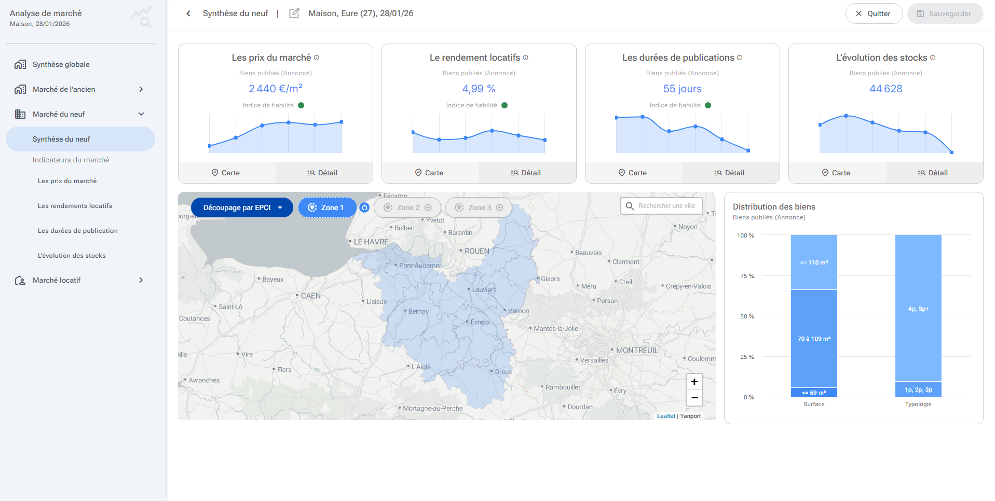Click the back arrow beside Synthèse du neuf

(x=188, y=13)
